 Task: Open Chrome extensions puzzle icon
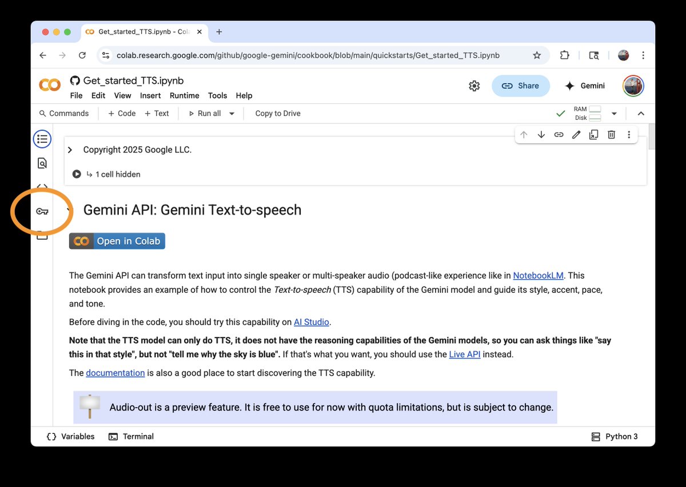pos(564,55)
